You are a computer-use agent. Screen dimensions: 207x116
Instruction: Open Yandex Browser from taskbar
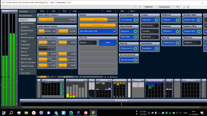pyautogui.click(x=34, y=113)
